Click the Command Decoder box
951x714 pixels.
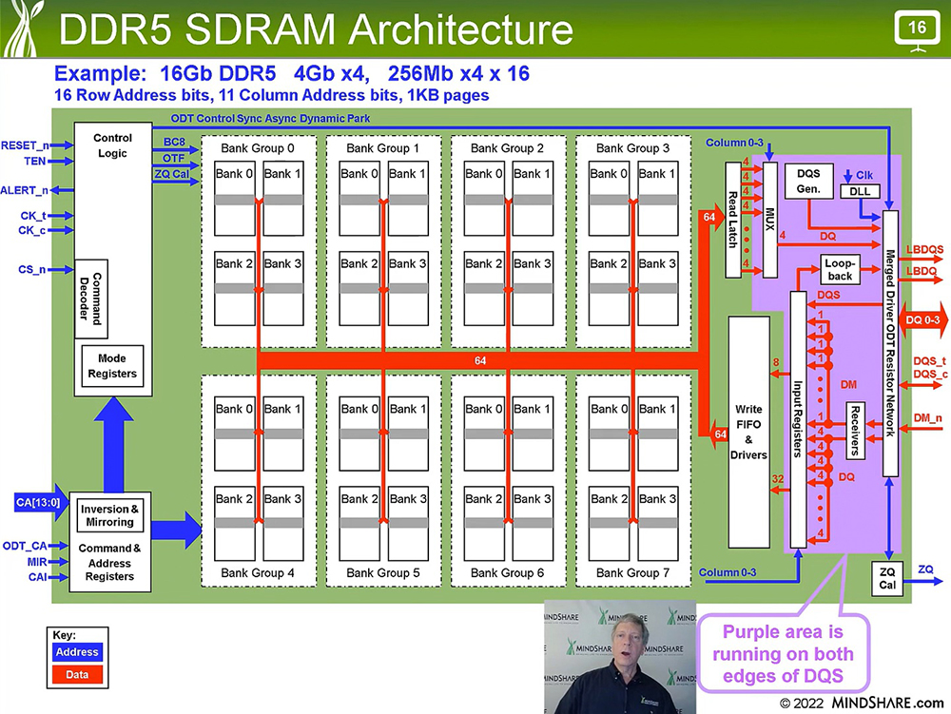point(91,299)
